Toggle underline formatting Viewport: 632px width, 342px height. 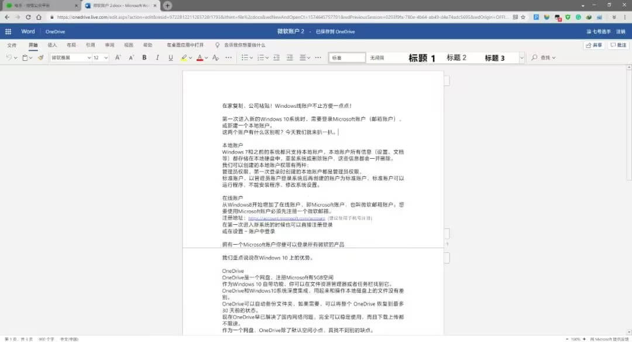[170, 57]
